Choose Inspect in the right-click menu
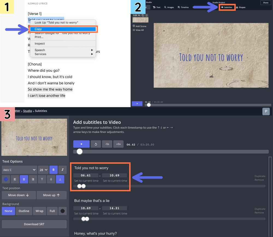Viewport: 273px width, 237px height. point(40,43)
